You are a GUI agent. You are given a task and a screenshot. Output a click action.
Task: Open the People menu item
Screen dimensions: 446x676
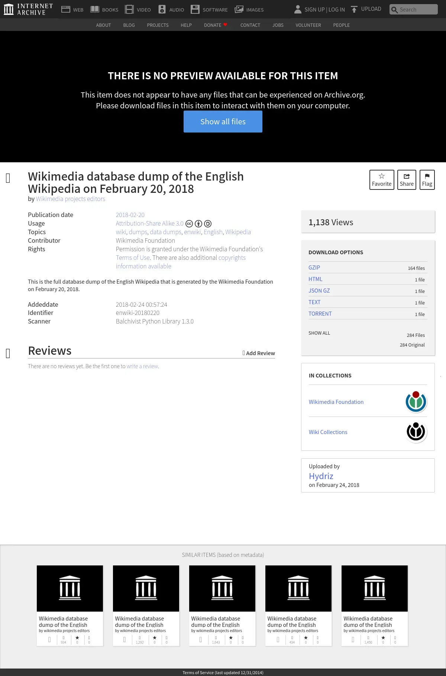click(341, 25)
